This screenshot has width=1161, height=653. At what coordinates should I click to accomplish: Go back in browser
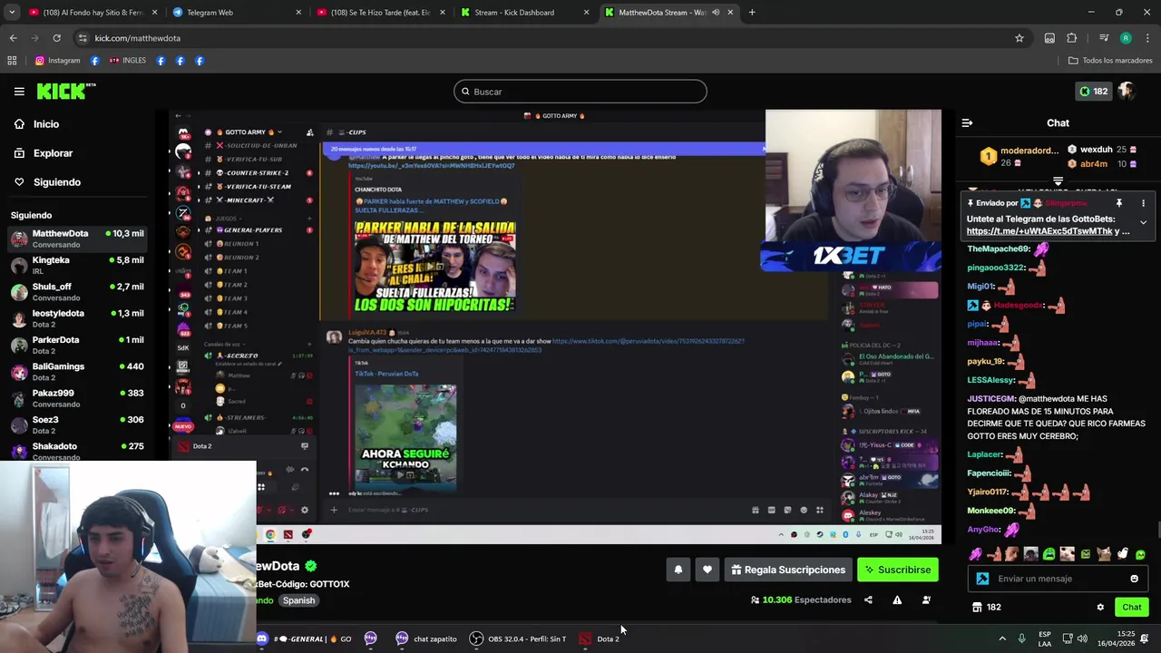tap(13, 38)
